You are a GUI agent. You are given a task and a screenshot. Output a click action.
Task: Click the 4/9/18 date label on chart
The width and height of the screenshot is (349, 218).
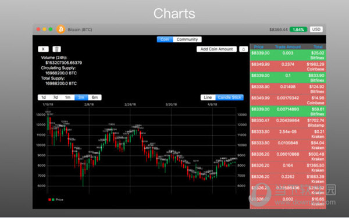212,104
